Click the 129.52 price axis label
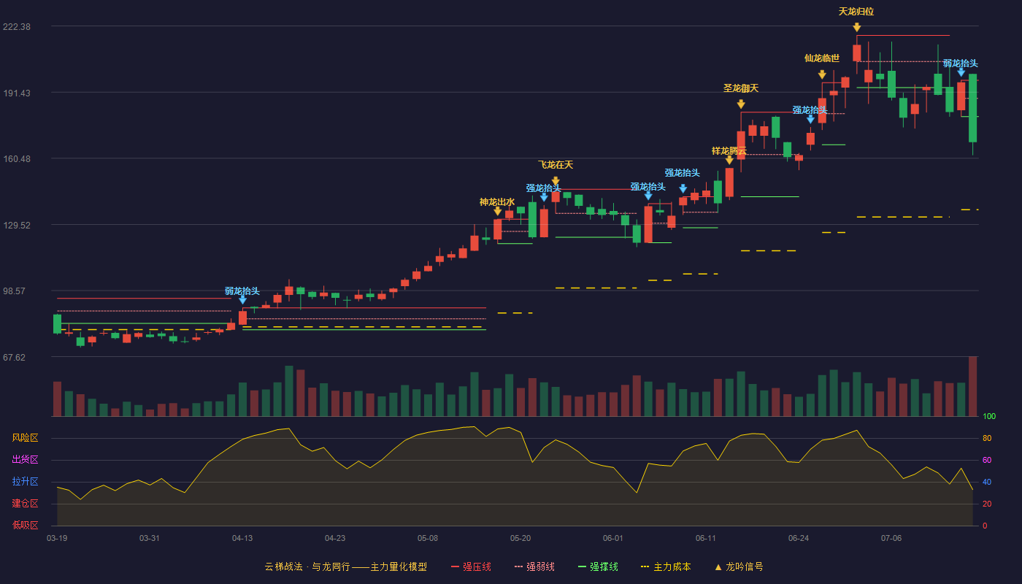 (17, 226)
